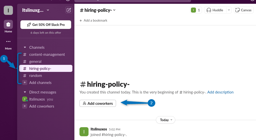Start a Huddle with headphones button
Viewport: 256px width, 140px height.
[215, 10]
